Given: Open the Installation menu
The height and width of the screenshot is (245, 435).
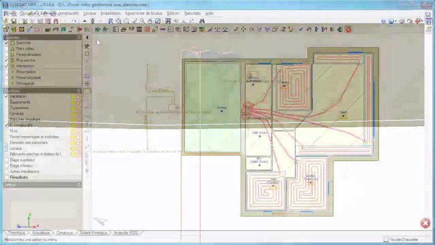Looking at the screenshot, I should coord(110,13).
